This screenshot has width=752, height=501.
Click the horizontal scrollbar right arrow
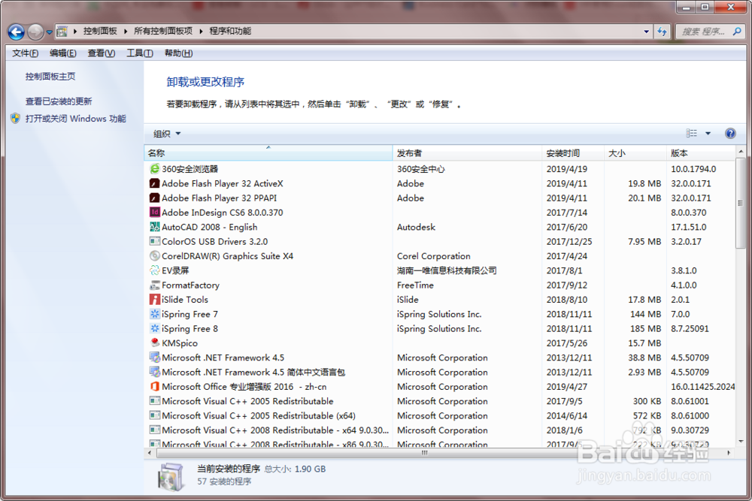point(729,453)
